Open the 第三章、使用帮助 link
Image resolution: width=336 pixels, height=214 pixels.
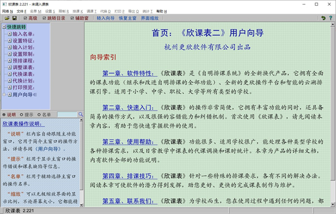click(130, 142)
